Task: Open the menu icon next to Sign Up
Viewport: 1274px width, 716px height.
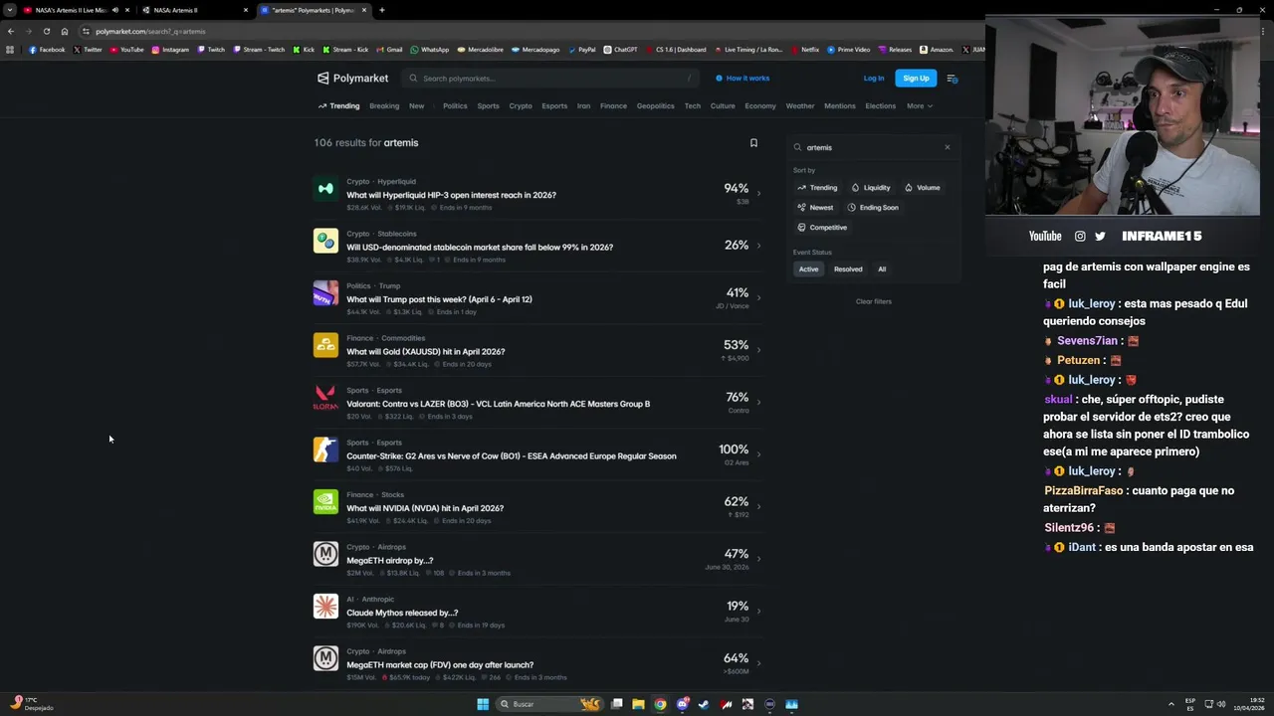Action: tap(952, 79)
